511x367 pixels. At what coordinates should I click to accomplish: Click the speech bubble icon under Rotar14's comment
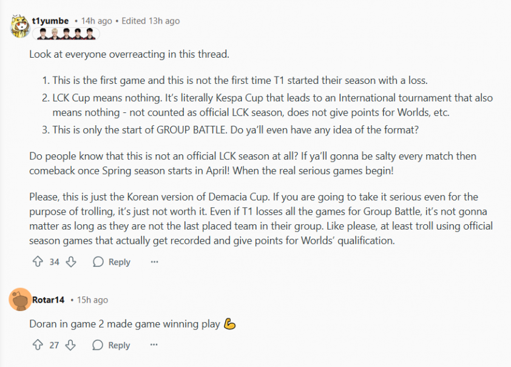98,345
